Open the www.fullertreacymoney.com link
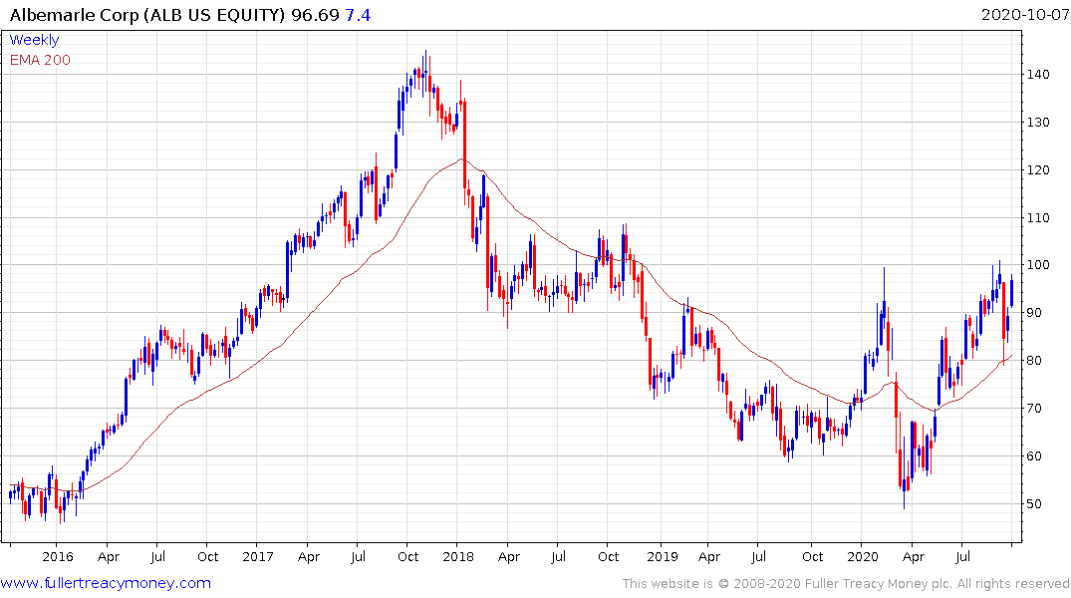Screen dimensions: 1071x598 point(106,583)
